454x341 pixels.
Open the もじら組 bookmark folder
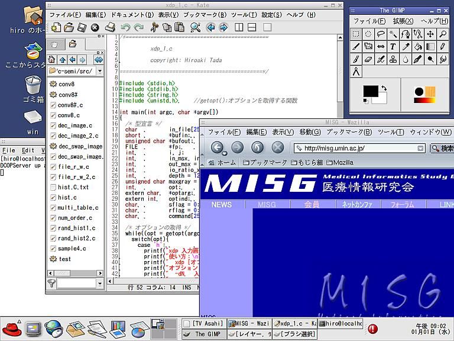click(x=307, y=163)
